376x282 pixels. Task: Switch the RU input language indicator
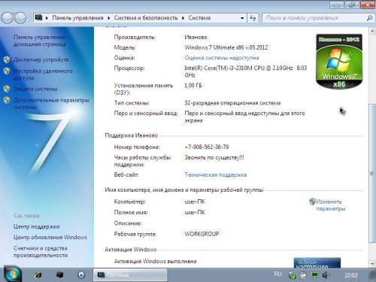point(277,274)
